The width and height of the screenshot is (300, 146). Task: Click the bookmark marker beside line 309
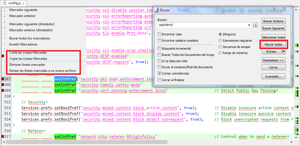click(2, 90)
